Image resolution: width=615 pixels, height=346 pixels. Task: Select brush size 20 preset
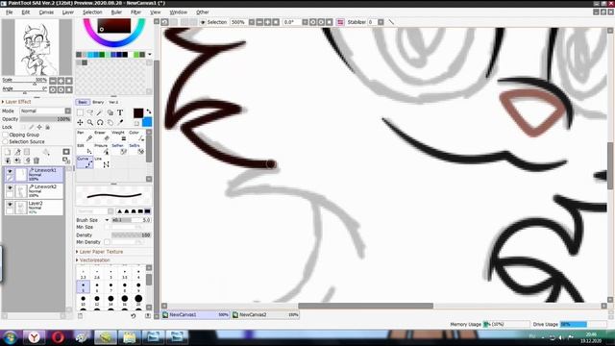click(x=138, y=300)
